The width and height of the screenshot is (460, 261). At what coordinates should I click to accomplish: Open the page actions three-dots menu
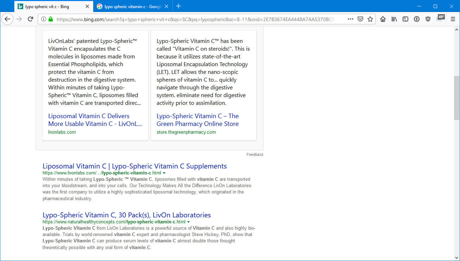coord(350,19)
